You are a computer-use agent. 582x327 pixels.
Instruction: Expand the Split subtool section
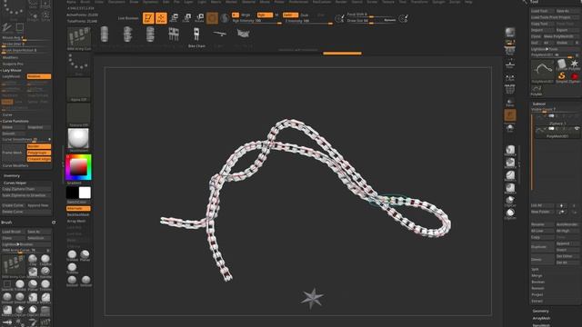[x=535, y=270]
